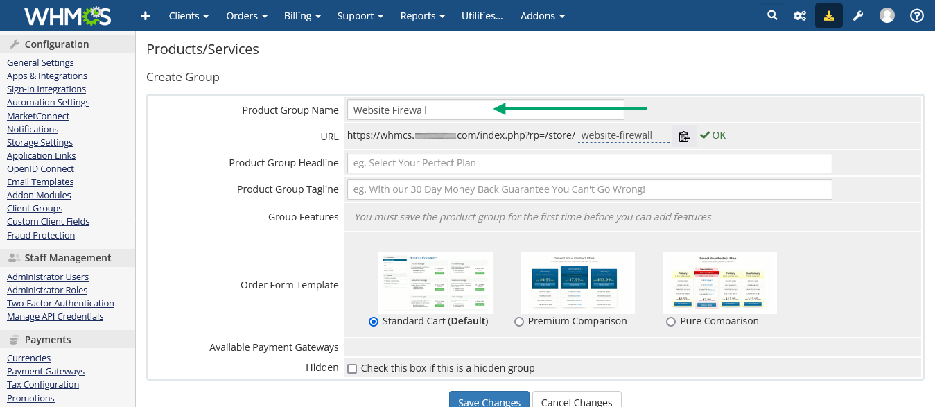Open Payment Gateways link
Image resolution: width=935 pixels, height=407 pixels.
click(x=46, y=371)
